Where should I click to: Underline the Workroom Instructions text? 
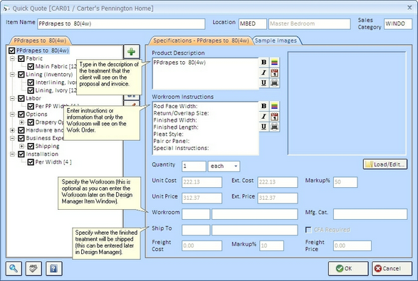[x=263, y=127]
